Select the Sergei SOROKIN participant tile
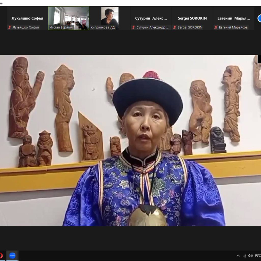This screenshot has width=261, height=261. click(192, 18)
